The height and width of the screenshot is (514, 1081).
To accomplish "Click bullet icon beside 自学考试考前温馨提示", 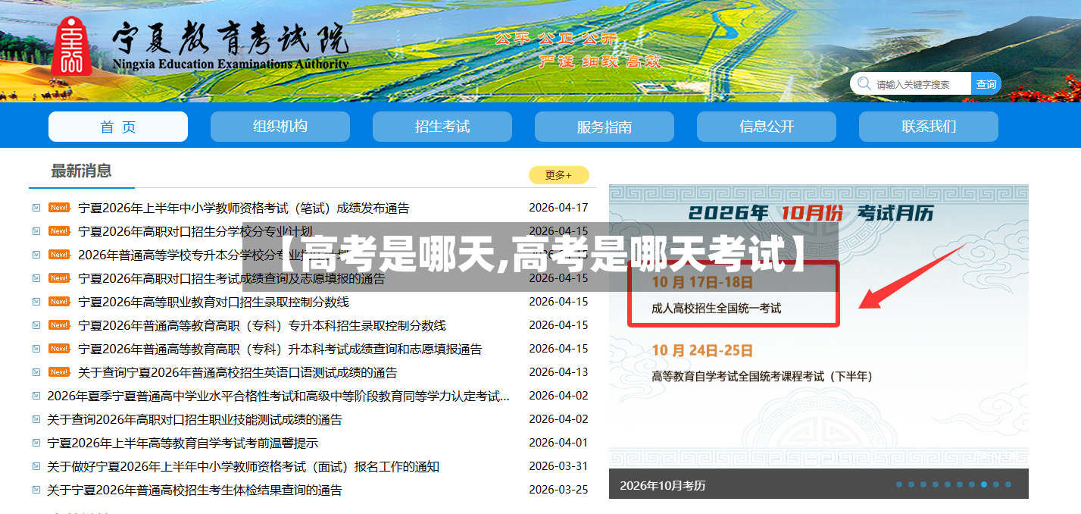I will point(36,443).
